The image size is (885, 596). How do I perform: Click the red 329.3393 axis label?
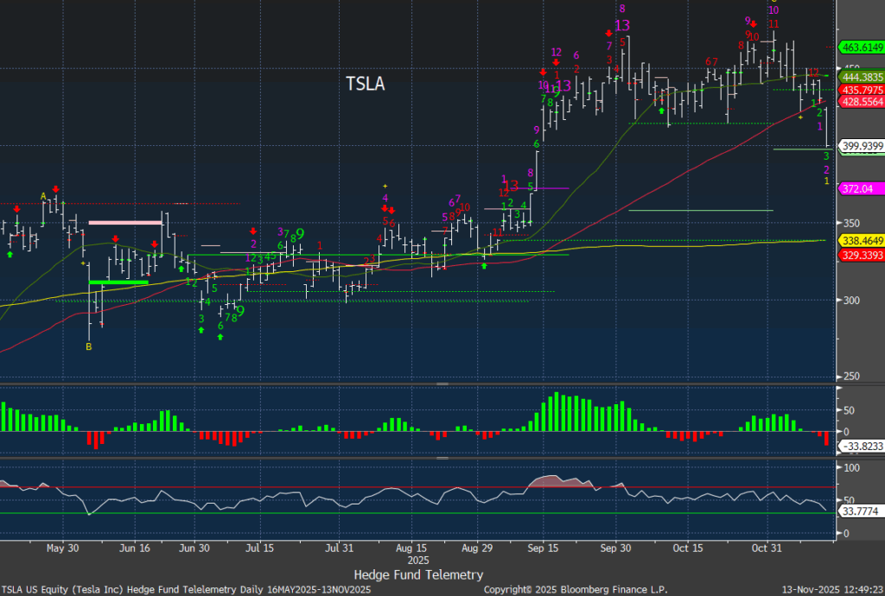coord(861,256)
